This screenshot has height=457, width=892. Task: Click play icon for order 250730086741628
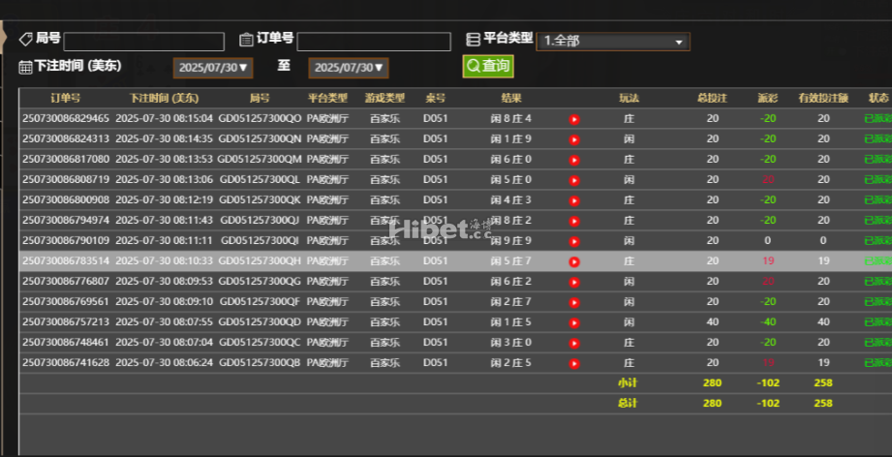click(x=573, y=363)
